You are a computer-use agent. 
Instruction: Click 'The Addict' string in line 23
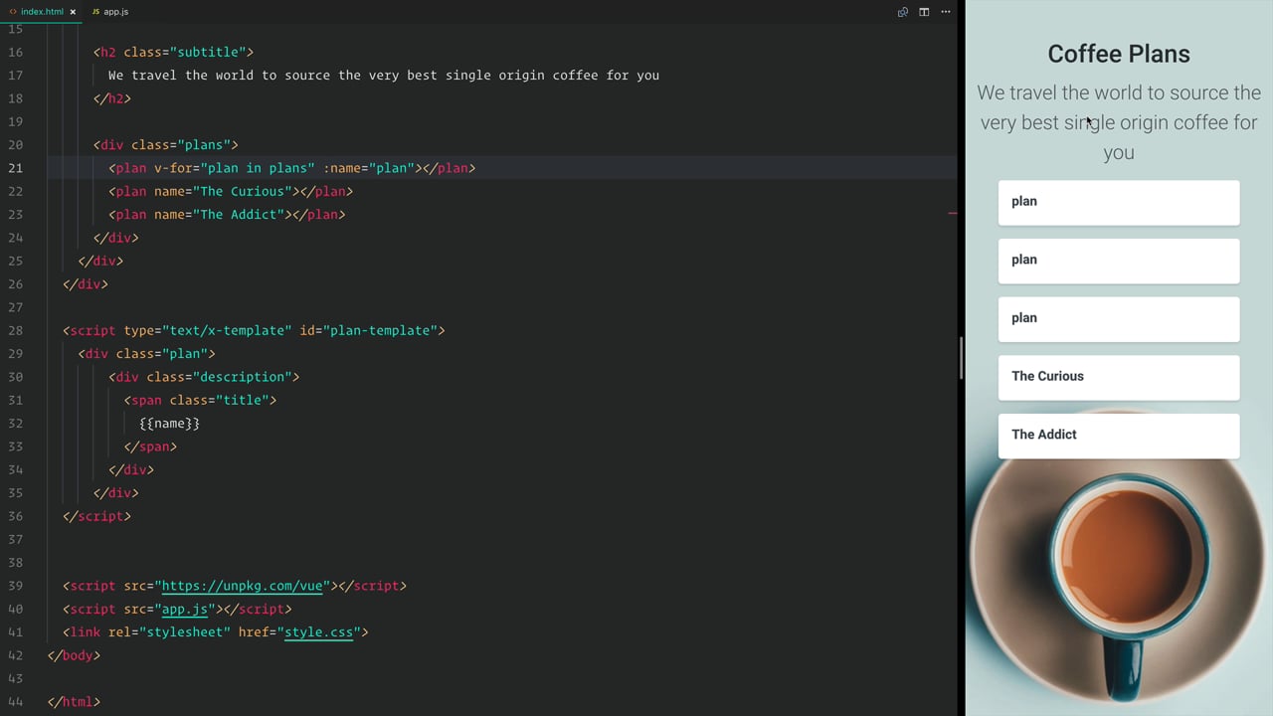[242, 215]
